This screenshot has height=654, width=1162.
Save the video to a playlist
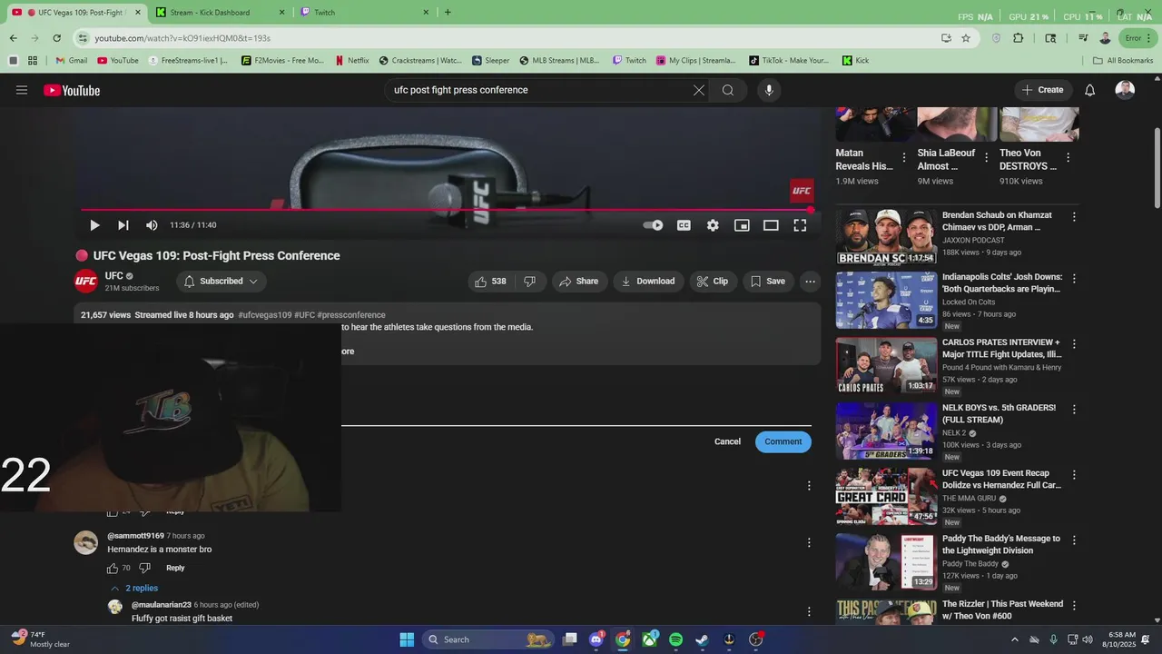(768, 282)
